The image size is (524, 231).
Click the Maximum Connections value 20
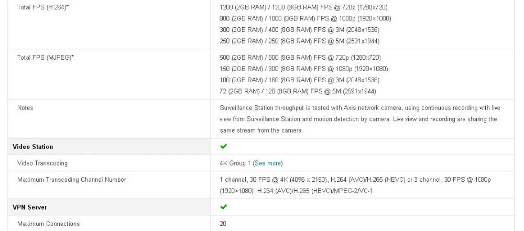223,224
